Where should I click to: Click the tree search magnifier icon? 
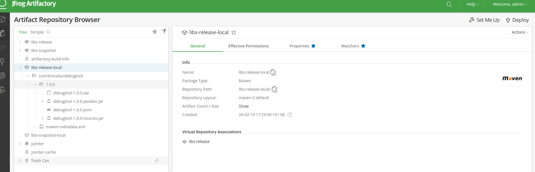point(49,32)
